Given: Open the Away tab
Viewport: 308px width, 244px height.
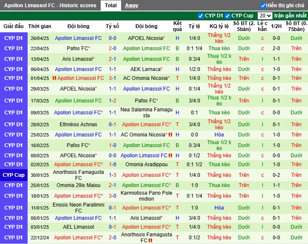Looking at the screenshot, I should [132, 5].
